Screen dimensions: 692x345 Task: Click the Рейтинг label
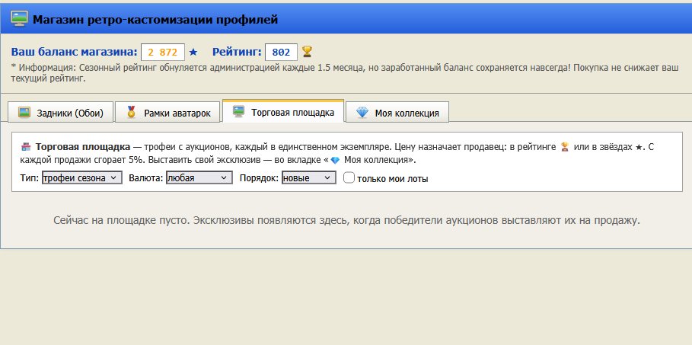click(237, 52)
